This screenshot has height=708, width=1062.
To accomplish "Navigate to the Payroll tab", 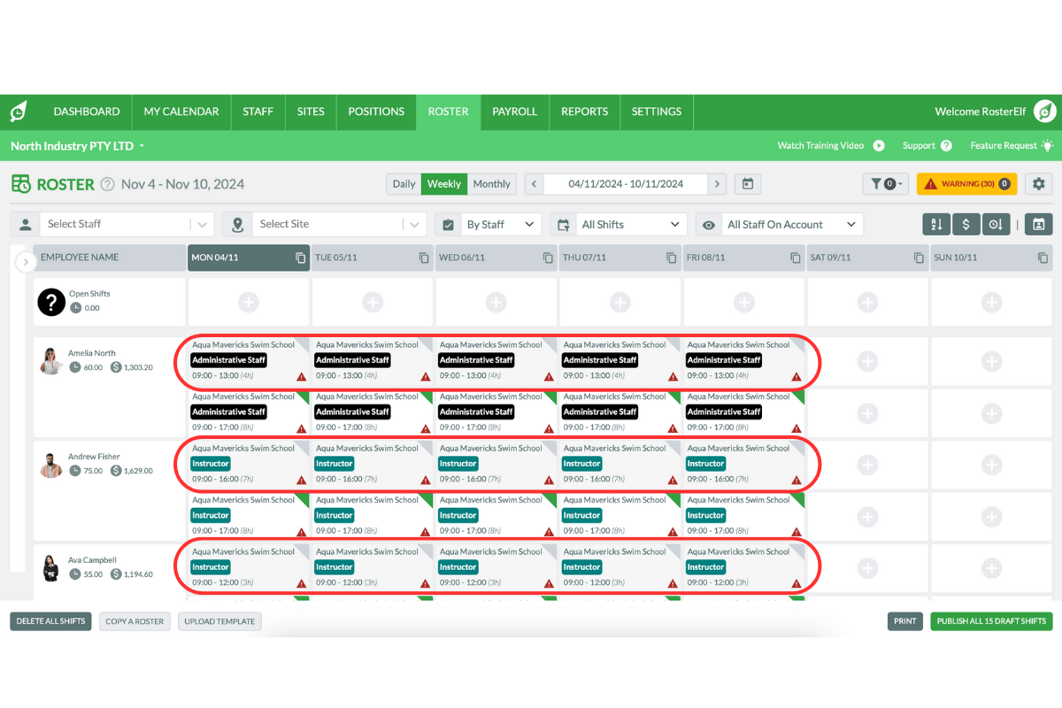I will point(515,112).
